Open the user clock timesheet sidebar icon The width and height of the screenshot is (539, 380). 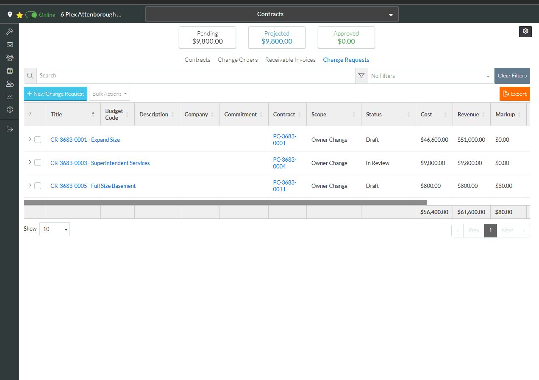pyautogui.click(x=10, y=84)
